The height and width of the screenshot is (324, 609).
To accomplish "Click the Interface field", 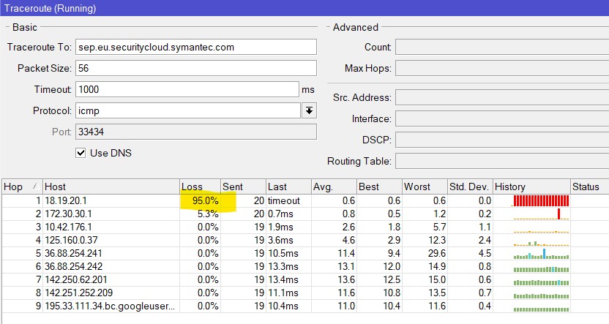I will (x=502, y=118).
